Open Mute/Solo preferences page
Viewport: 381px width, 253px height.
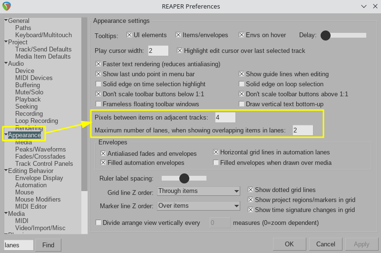[x=29, y=92]
